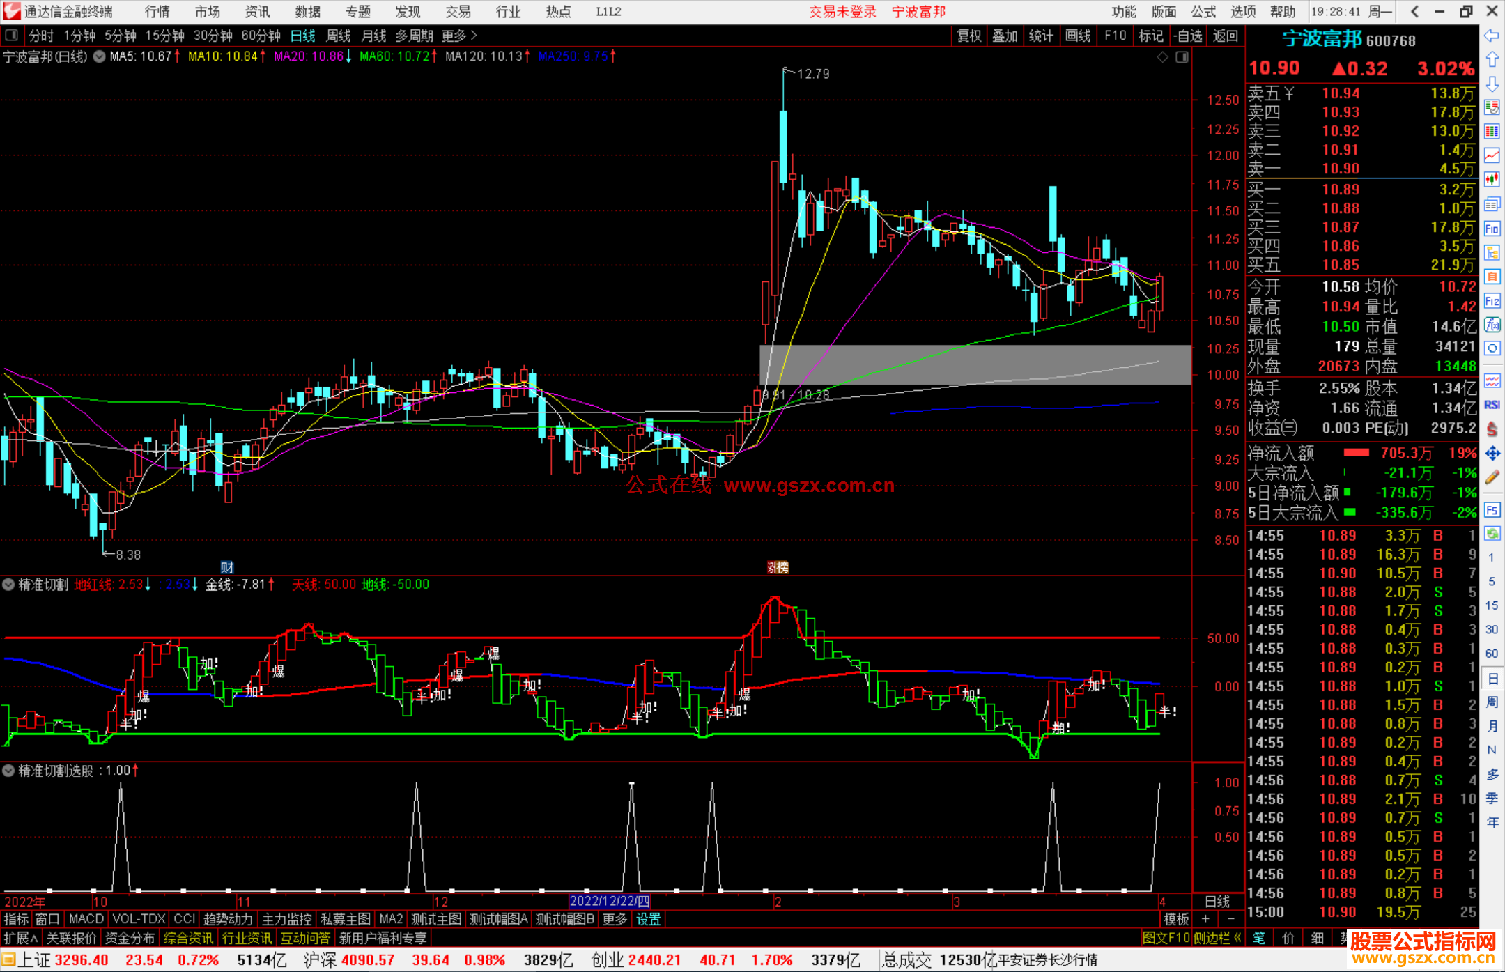Select the 笔 tick tab under trade list
Viewport: 1505px width, 972px height.
1259,938
